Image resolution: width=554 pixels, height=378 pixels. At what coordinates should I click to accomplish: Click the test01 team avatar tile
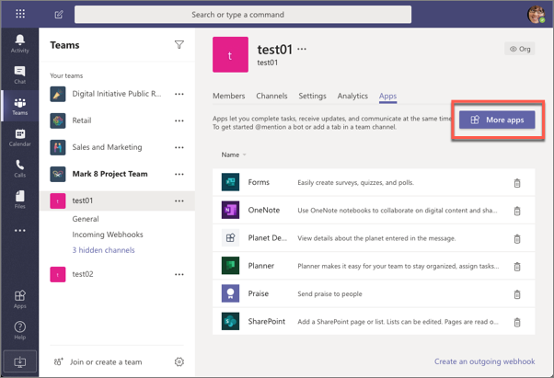230,54
